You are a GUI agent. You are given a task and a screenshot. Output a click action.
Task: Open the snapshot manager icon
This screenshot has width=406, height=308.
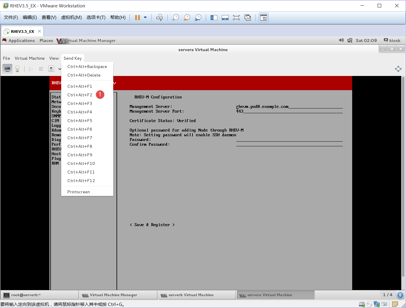(x=198, y=17)
